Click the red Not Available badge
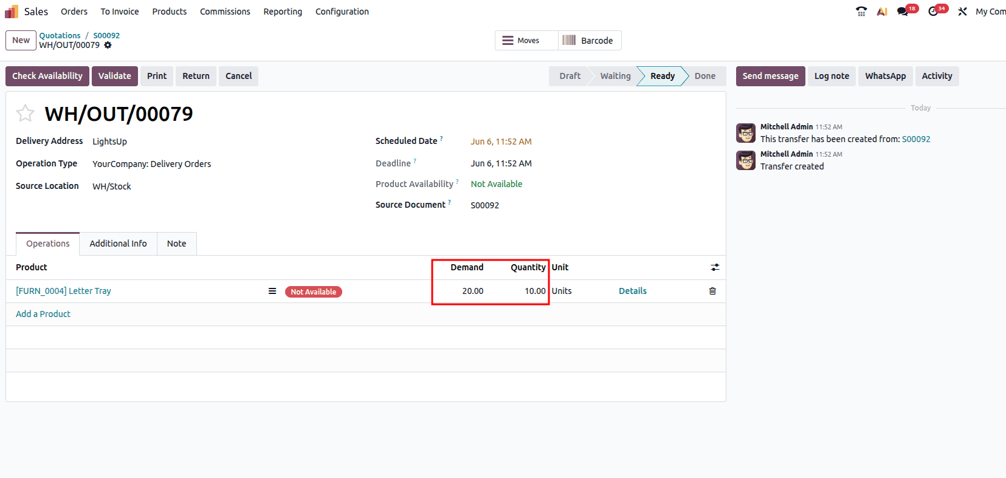 click(x=314, y=292)
